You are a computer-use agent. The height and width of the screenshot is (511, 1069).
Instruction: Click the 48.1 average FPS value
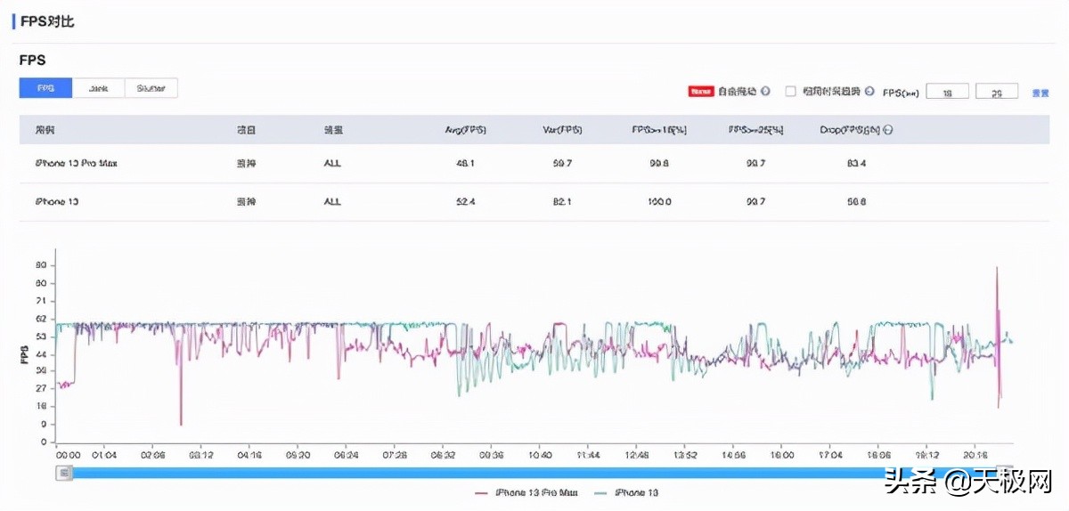pos(465,164)
